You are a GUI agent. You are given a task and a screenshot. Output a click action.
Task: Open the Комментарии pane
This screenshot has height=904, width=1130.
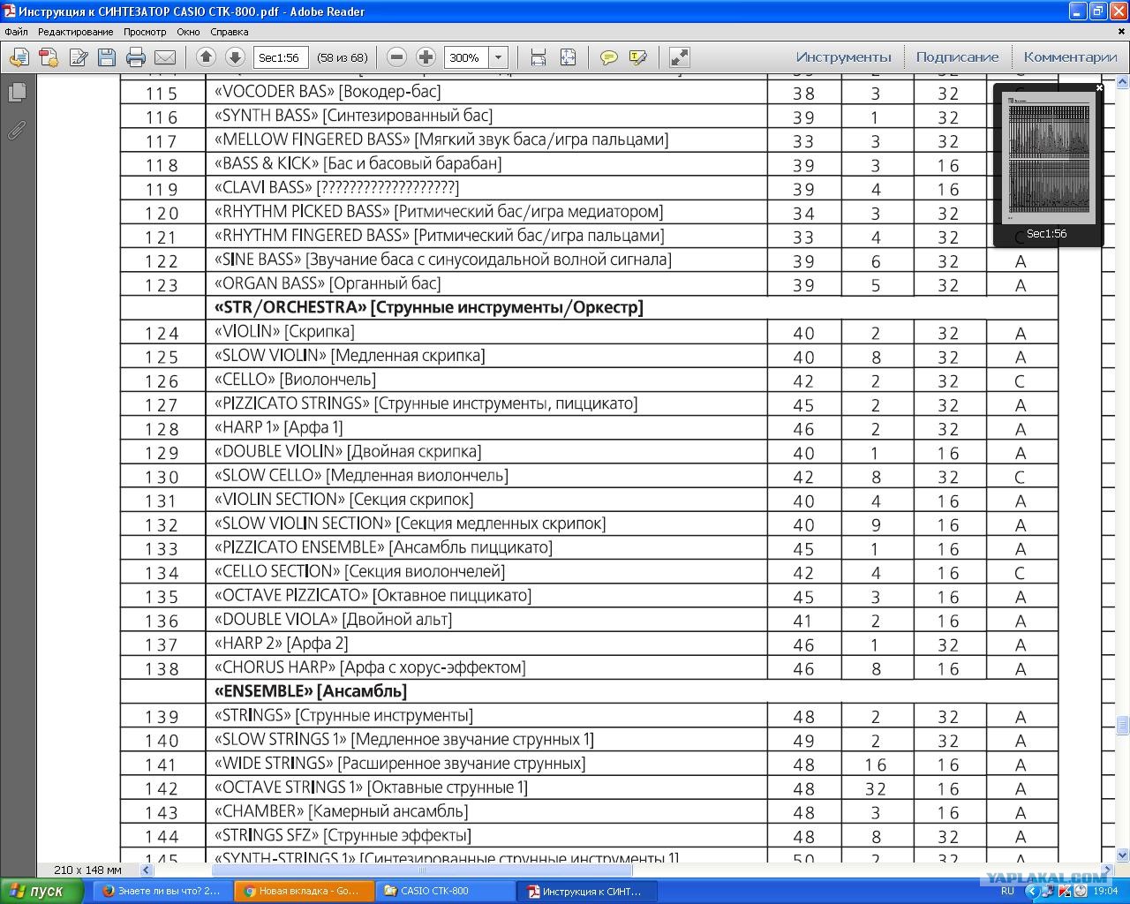point(1070,57)
